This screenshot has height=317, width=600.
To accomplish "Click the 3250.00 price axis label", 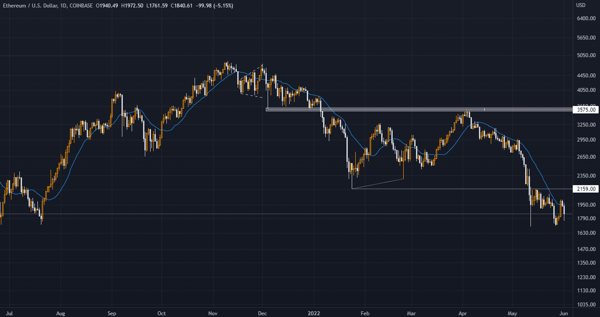I will pos(585,125).
